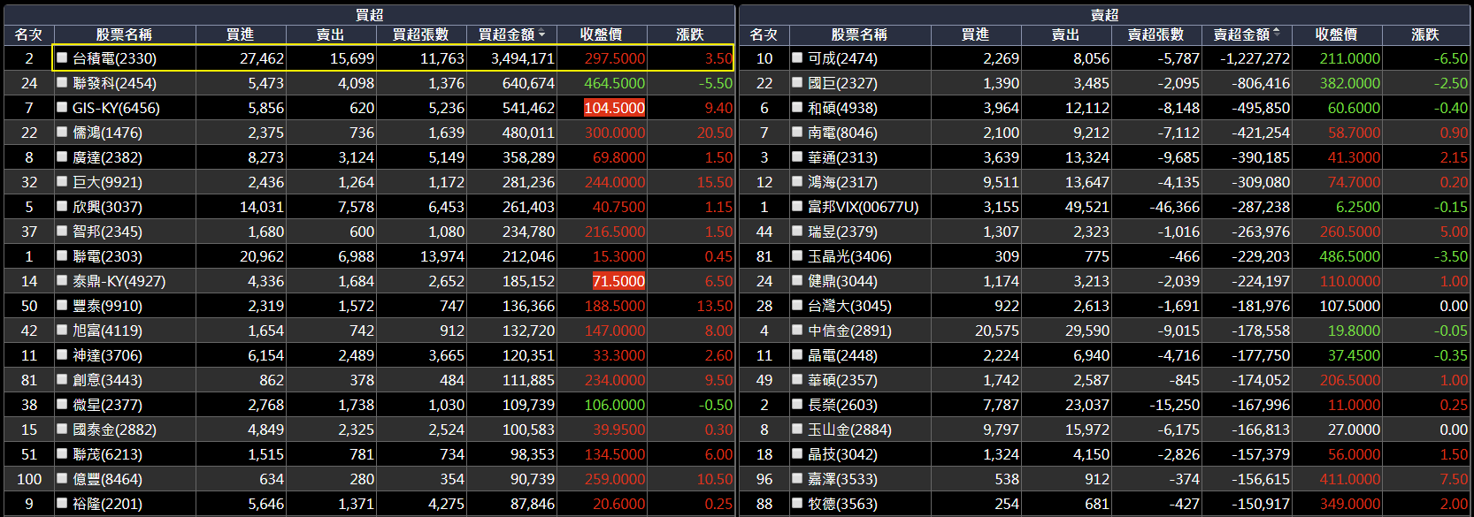Select stock name 欣興(3037)
Screen dimensions: 1474x517
[x=107, y=206]
